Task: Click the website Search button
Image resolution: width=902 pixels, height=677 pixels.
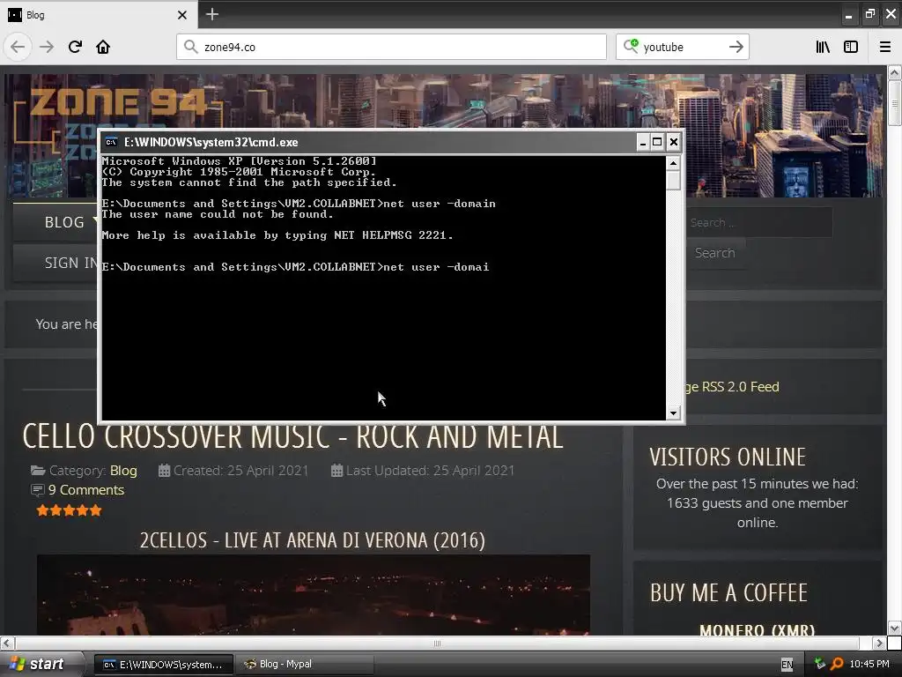Action: pos(714,253)
